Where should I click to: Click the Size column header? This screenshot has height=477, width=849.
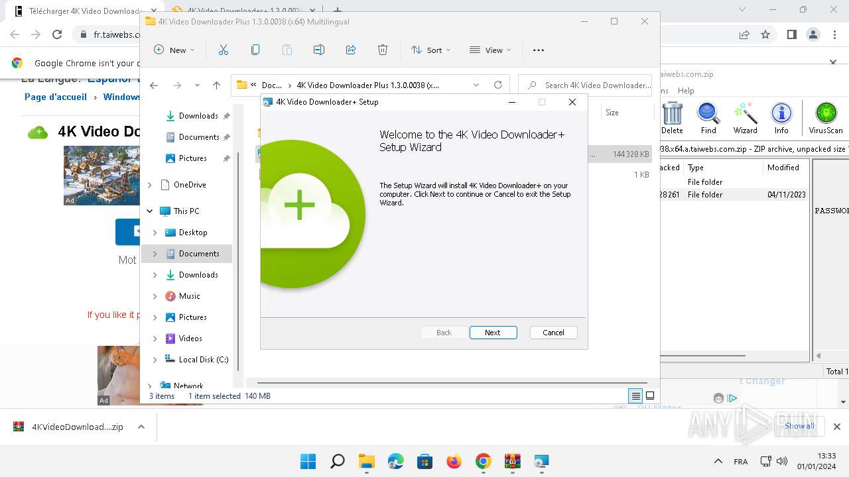click(x=612, y=113)
